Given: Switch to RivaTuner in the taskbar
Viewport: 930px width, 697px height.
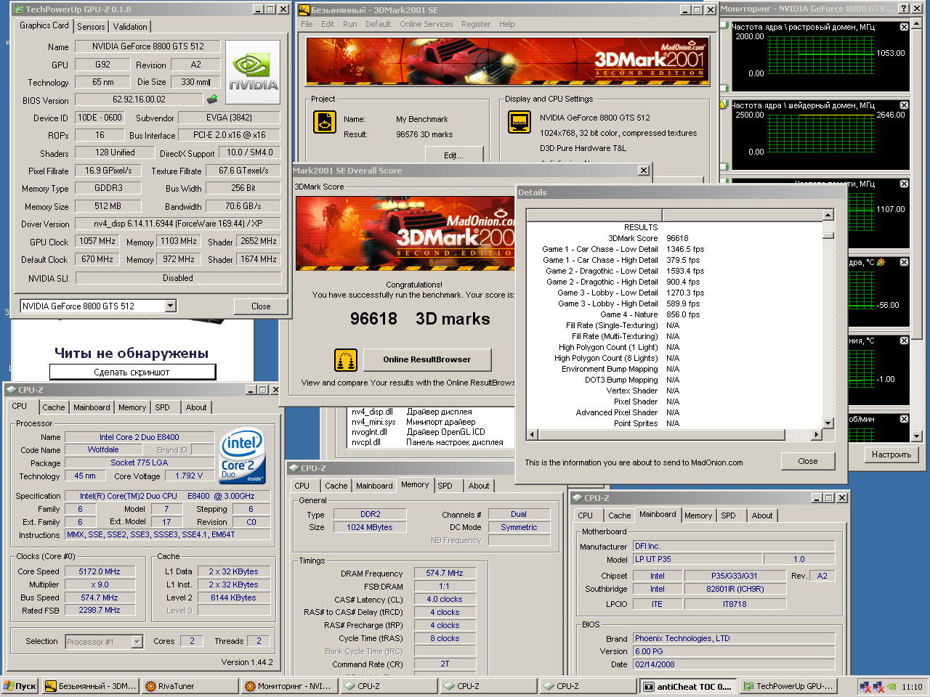Looking at the screenshot, I should tap(190, 686).
